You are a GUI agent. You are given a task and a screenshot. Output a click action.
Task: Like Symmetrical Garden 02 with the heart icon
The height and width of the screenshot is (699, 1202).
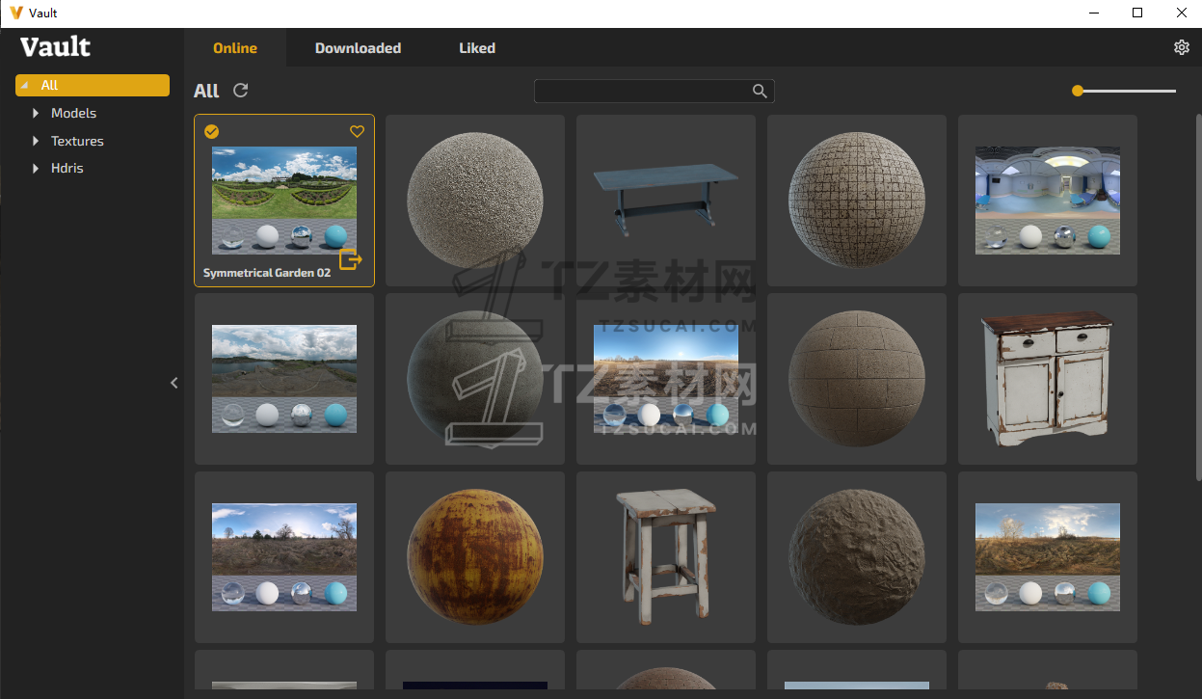tap(357, 132)
